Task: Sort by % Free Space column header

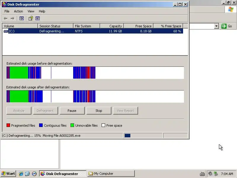Action: pos(168,26)
